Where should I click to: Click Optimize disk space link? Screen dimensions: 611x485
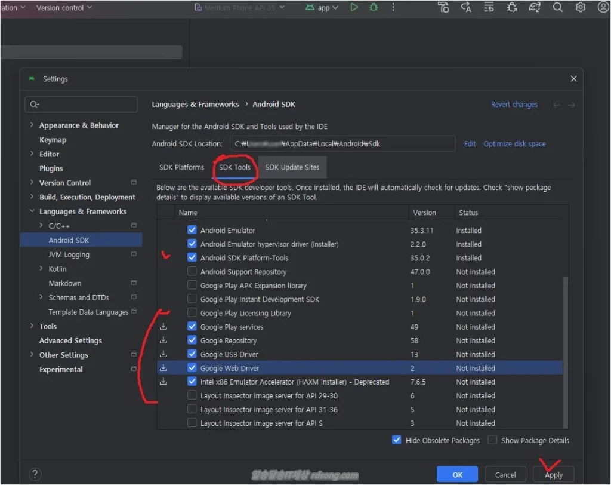[514, 144]
